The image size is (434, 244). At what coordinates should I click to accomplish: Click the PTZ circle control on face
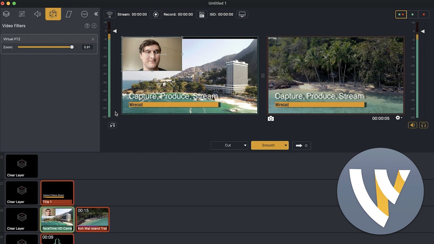tap(152, 54)
